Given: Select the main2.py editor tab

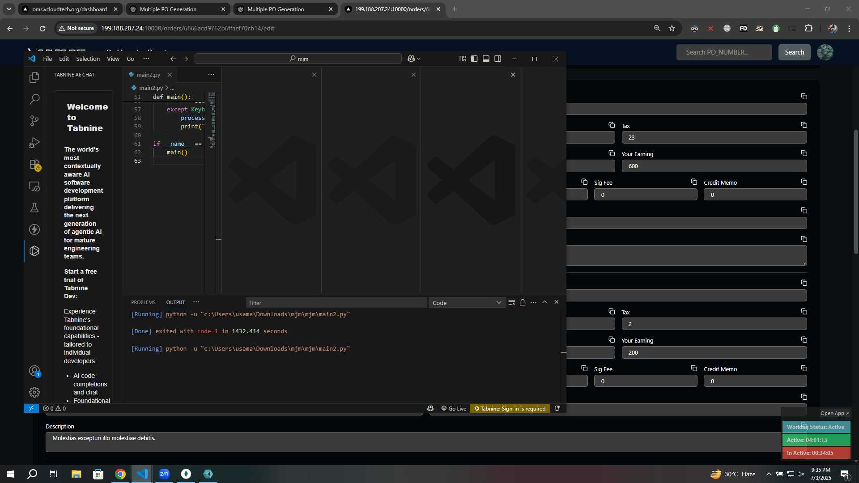Looking at the screenshot, I should tap(149, 75).
